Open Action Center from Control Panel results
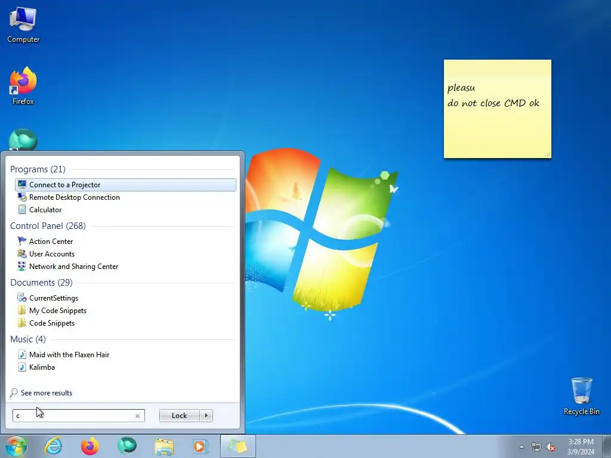This screenshot has width=611, height=458. (x=125, y=241)
